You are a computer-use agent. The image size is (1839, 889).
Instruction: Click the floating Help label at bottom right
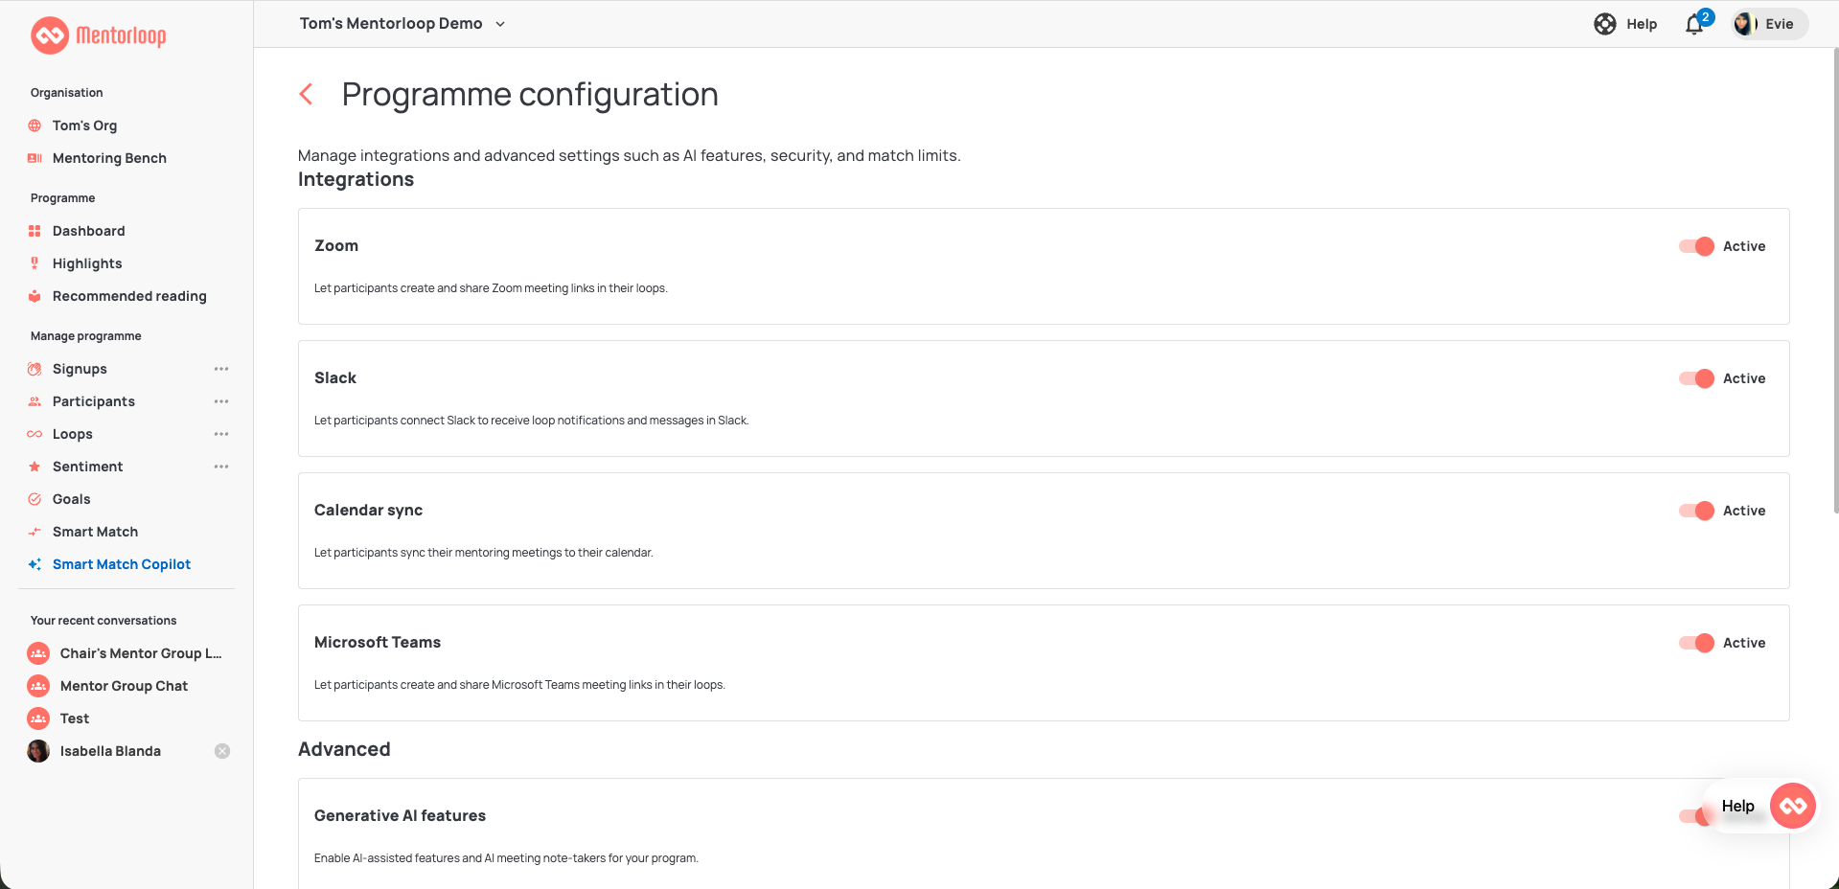pos(1737,806)
